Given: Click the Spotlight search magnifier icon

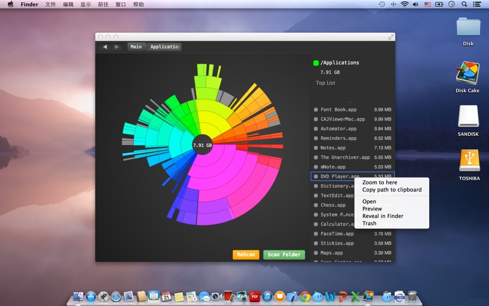Looking at the screenshot, I should point(465,4).
